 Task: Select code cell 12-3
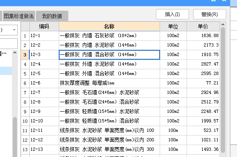44,55
